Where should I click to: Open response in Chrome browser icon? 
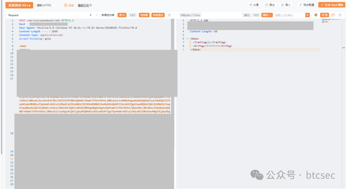tap(316, 15)
